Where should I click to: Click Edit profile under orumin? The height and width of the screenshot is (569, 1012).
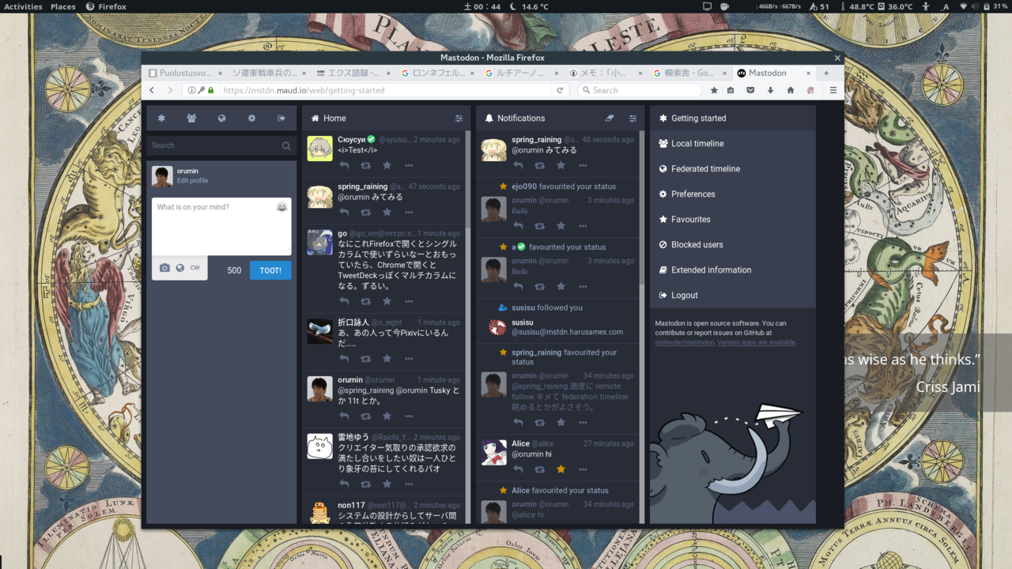[192, 181]
